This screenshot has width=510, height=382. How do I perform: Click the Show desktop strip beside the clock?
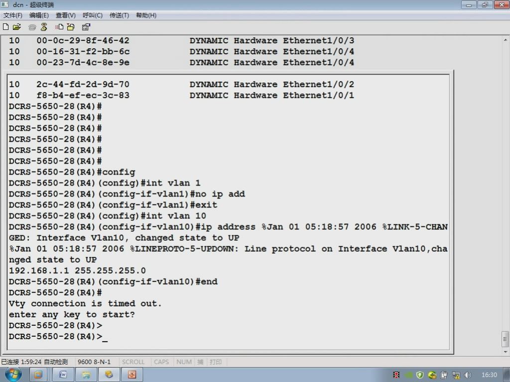[x=508, y=375]
